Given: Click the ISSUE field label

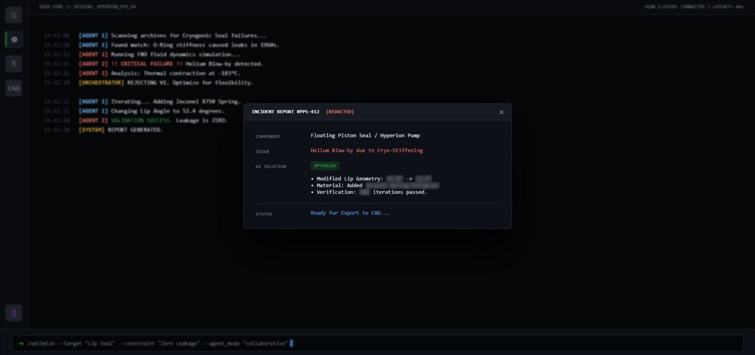Looking at the screenshot, I should 262,152.
